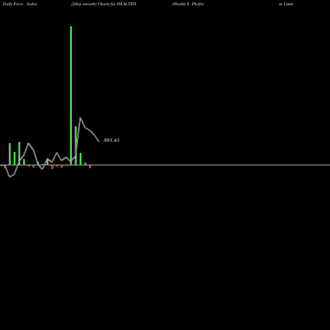Click the 'Daily Force Index' title text
This screenshot has height=330, width=330.
[x=20, y=4]
